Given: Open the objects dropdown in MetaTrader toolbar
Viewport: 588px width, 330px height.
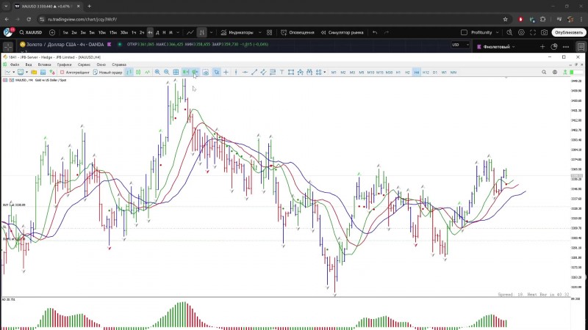Looking at the screenshot, I should tap(324, 72).
